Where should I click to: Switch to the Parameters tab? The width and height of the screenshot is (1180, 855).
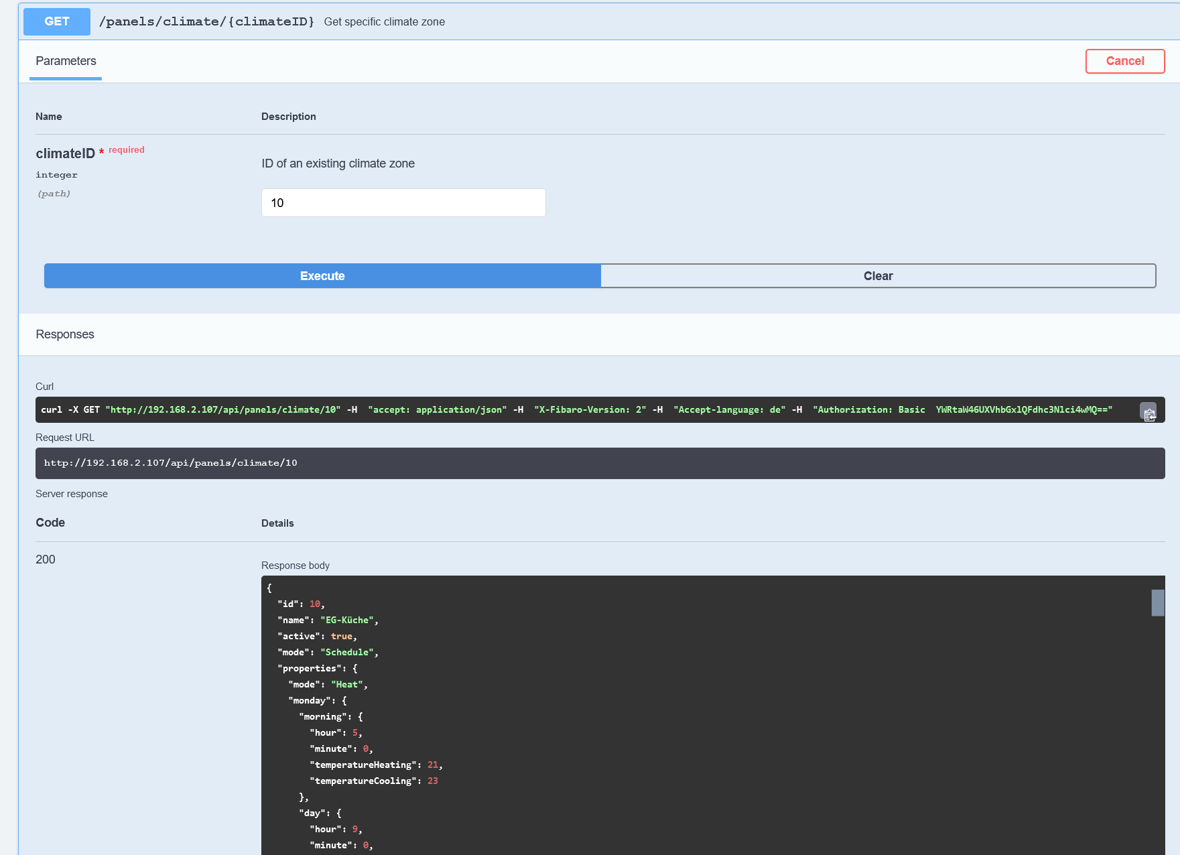(x=66, y=61)
